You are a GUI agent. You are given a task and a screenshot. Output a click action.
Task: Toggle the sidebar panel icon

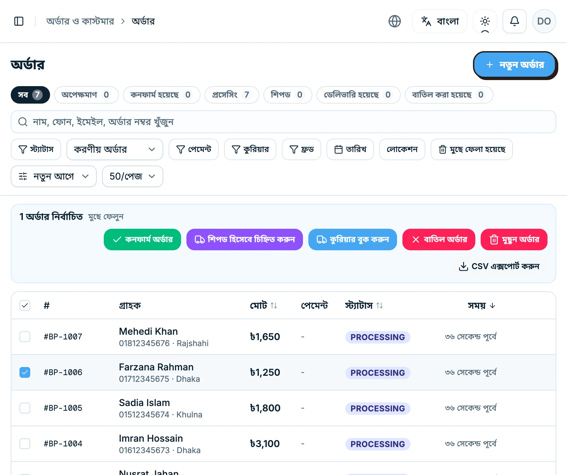click(x=19, y=21)
